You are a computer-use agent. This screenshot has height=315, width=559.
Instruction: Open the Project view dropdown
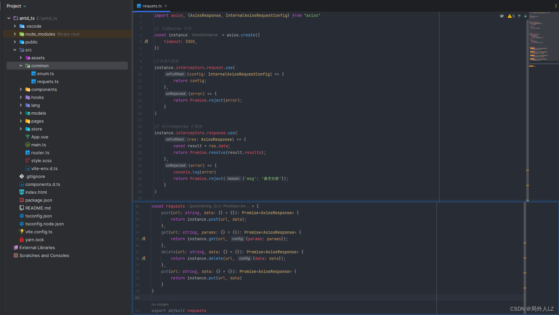point(16,6)
